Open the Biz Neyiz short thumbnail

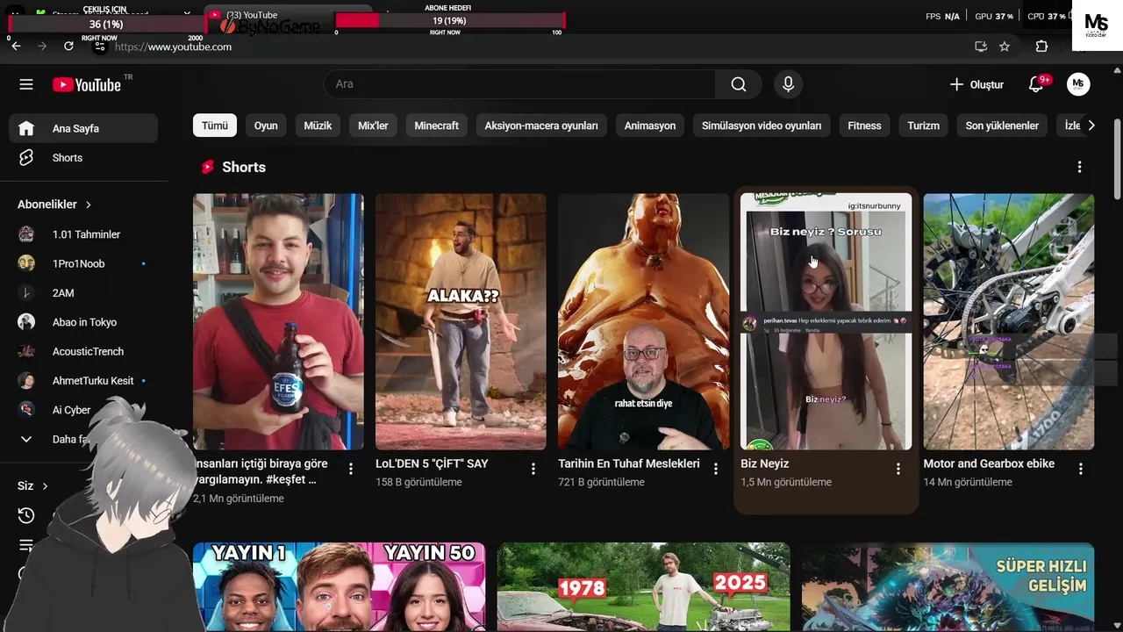[x=826, y=321]
